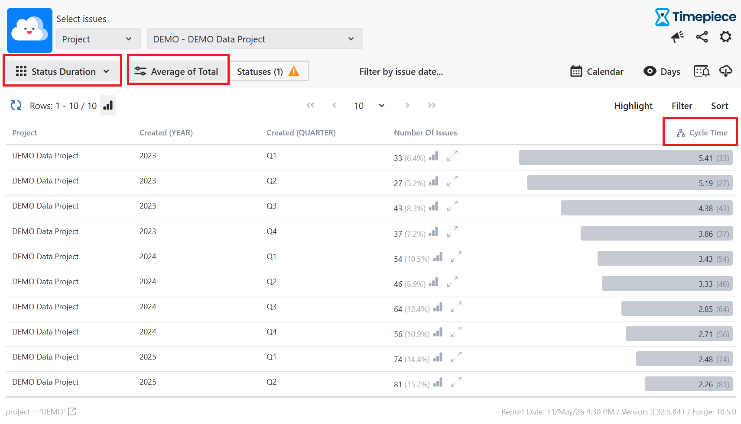Open the announcements megaphone icon
741x424 pixels.
pyautogui.click(x=677, y=37)
